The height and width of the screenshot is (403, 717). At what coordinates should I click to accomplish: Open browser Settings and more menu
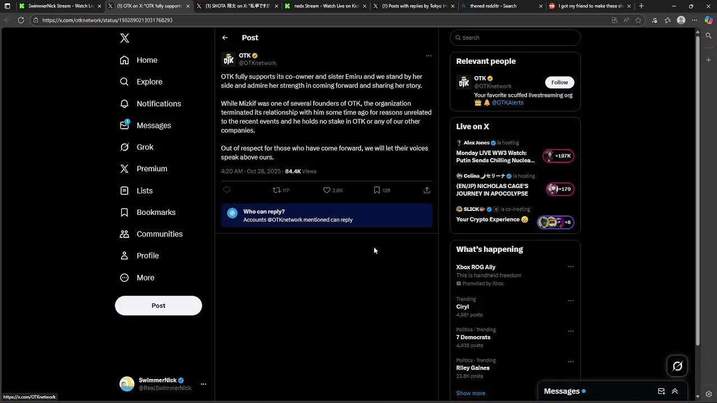coord(695,20)
